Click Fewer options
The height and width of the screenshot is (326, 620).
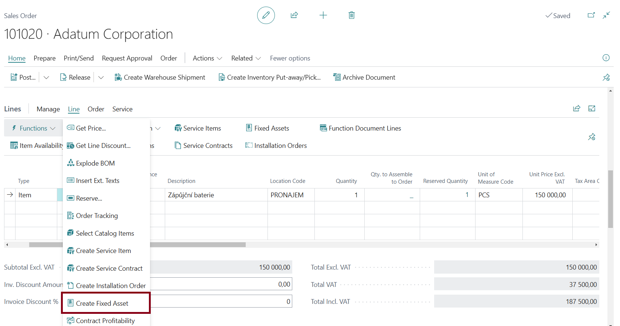pos(290,58)
